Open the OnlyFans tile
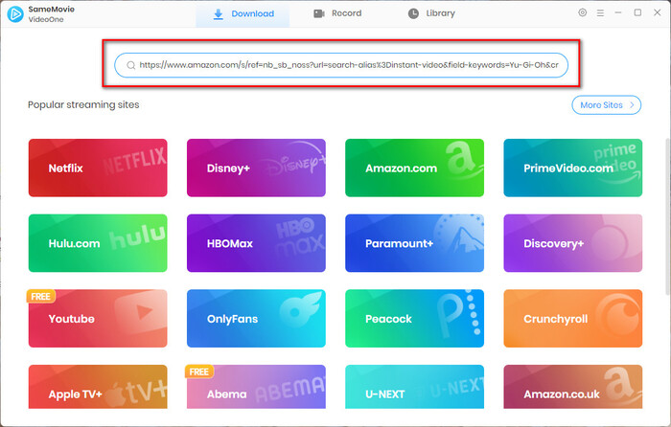The height and width of the screenshot is (427, 671). [x=256, y=319]
